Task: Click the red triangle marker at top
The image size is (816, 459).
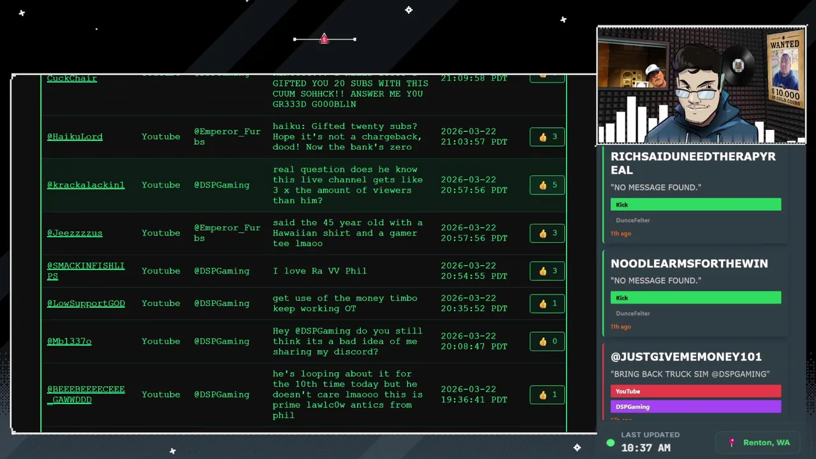Action: [x=324, y=39]
